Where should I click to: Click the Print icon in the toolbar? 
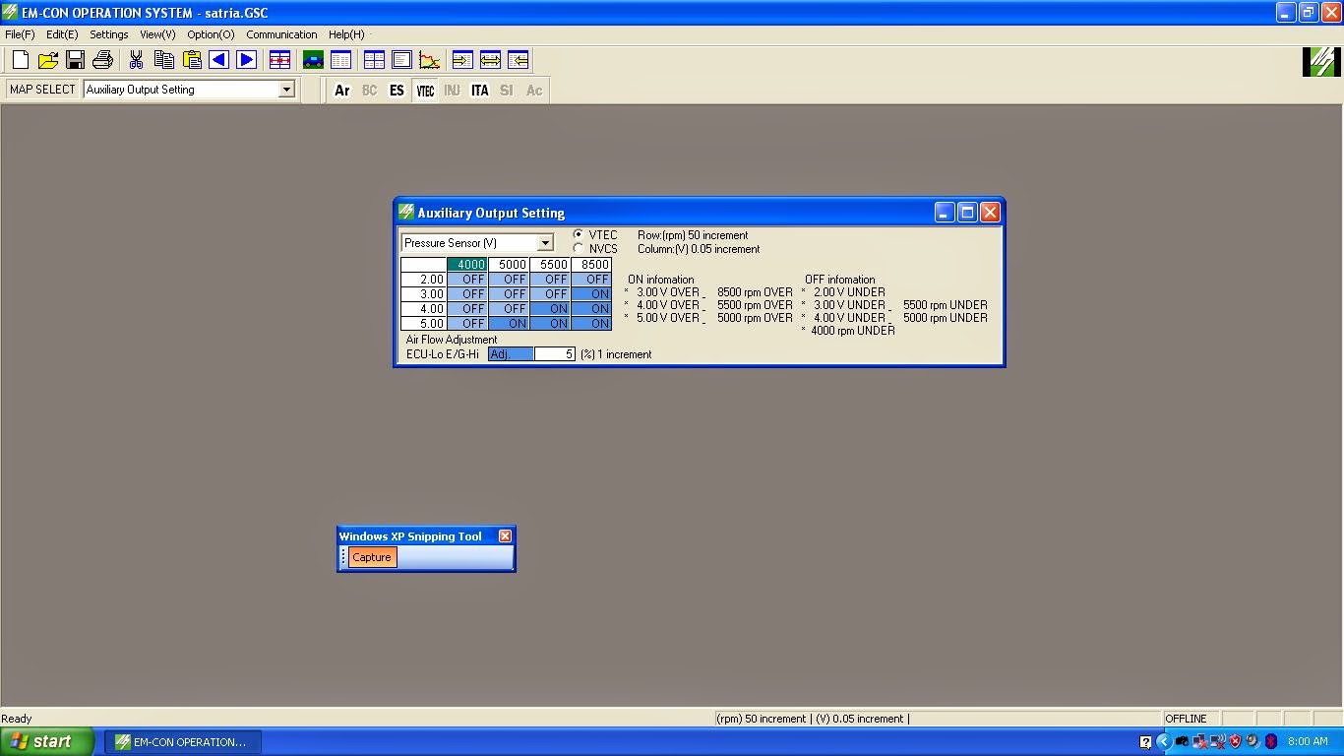click(x=102, y=60)
